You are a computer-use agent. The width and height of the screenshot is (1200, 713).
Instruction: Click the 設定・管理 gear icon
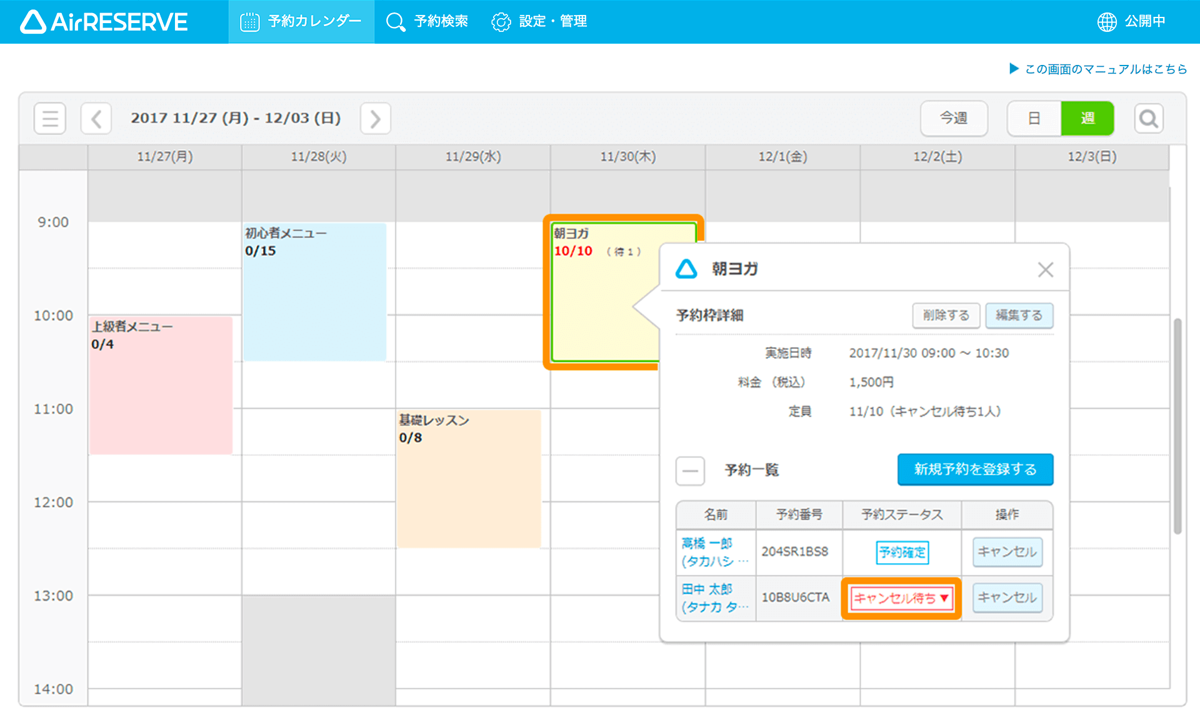[501, 22]
